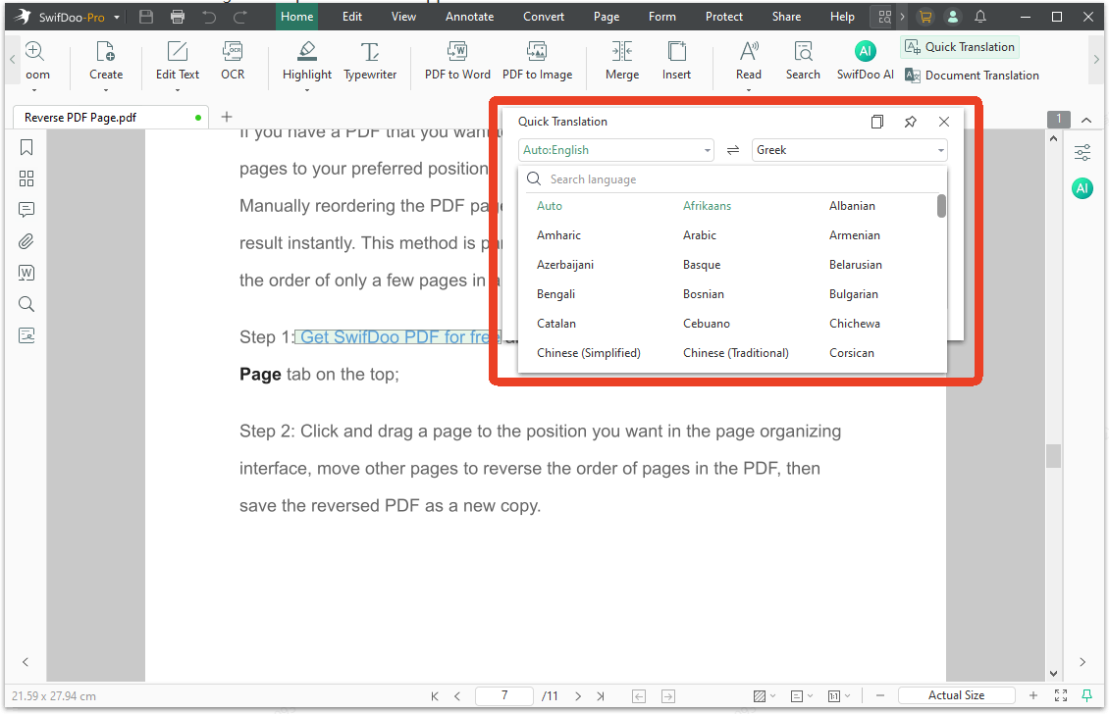
Task: Close the Quick Translation panel
Action: point(943,122)
